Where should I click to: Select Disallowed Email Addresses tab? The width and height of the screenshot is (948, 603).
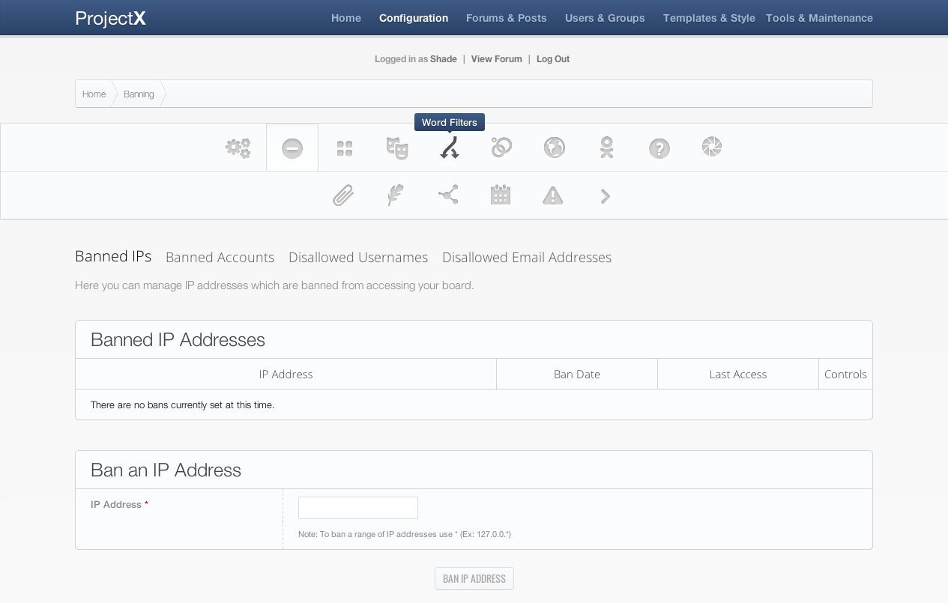tap(527, 258)
